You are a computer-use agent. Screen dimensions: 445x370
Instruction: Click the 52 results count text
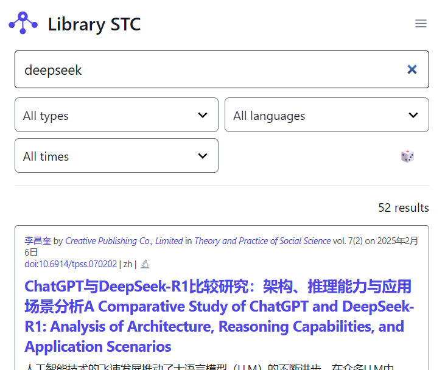pyautogui.click(x=403, y=208)
